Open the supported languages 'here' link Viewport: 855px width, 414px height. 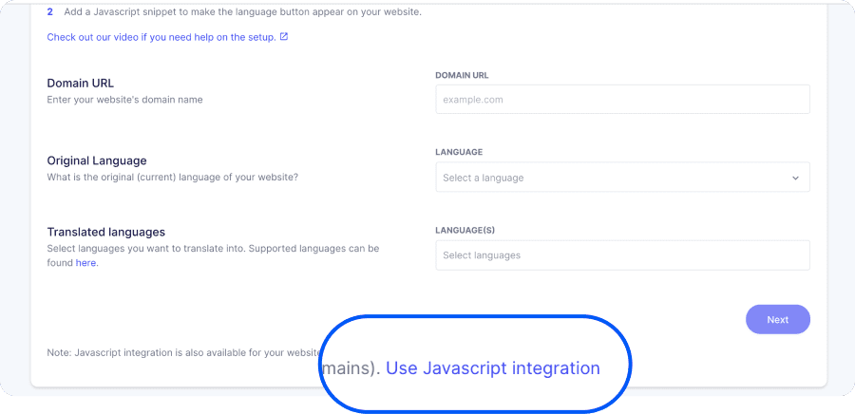coord(86,263)
